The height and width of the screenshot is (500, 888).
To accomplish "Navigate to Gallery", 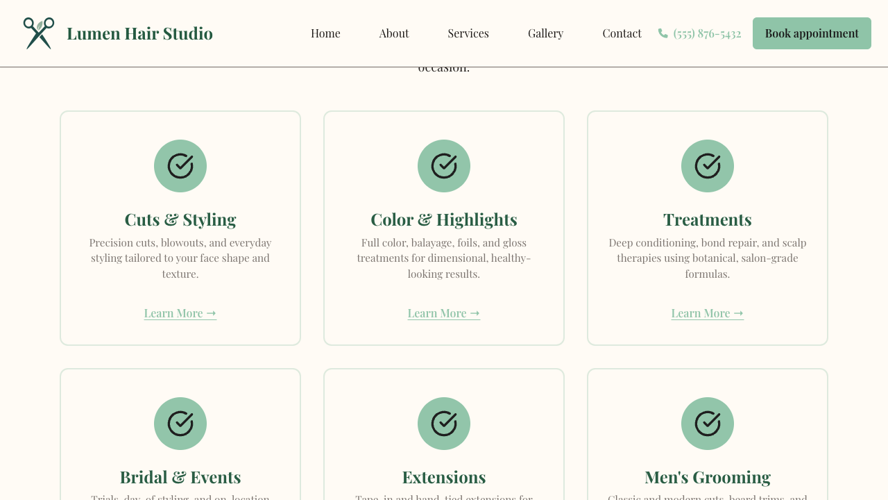I will tap(545, 33).
